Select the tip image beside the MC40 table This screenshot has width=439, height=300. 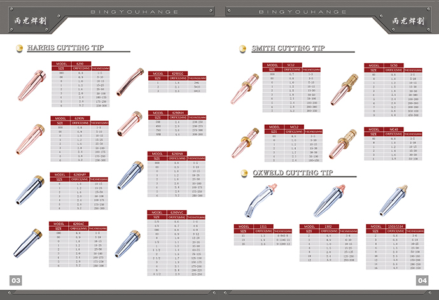point(343,144)
